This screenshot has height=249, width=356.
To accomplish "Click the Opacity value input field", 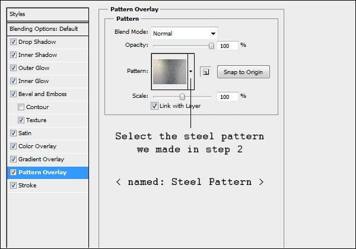I will pyautogui.click(x=228, y=45).
